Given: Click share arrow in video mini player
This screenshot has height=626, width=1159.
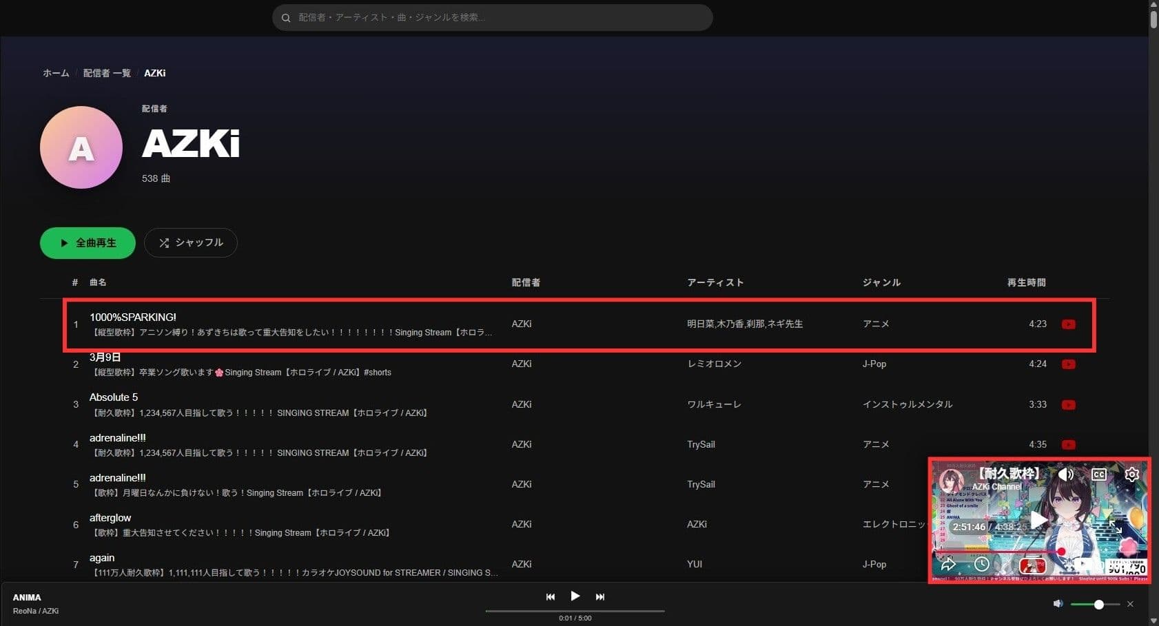Looking at the screenshot, I should (x=948, y=565).
